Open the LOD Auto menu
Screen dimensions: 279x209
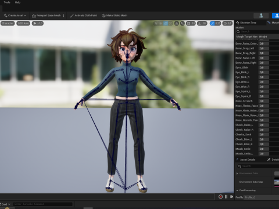coord(23,23)
